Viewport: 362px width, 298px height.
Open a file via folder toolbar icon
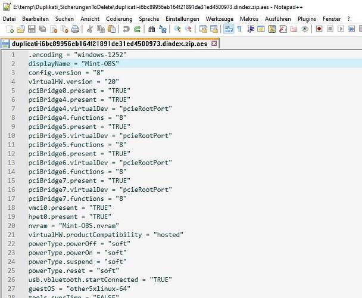point(21,29)
